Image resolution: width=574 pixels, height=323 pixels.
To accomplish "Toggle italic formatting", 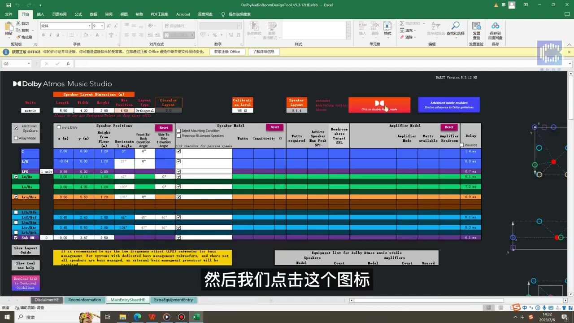I will pos(51,35).
